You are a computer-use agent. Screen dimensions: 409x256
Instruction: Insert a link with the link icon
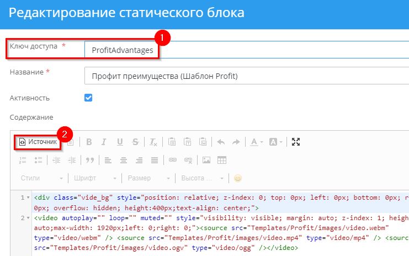click(x=172, y=160)
